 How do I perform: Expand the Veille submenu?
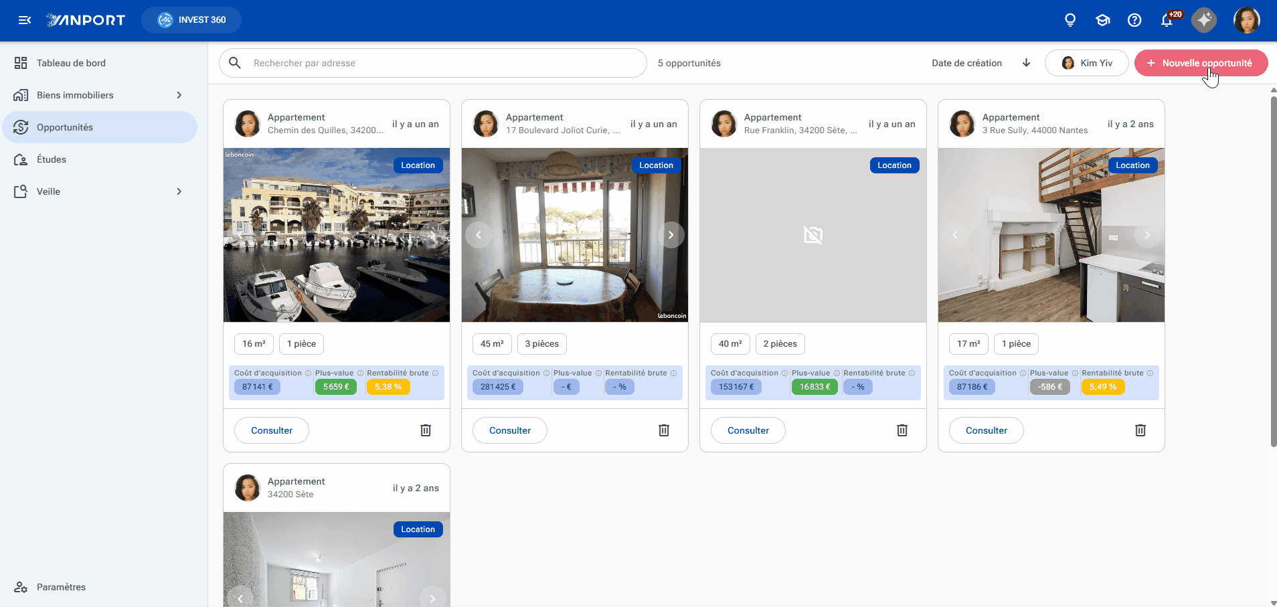(x=179, y=191)
